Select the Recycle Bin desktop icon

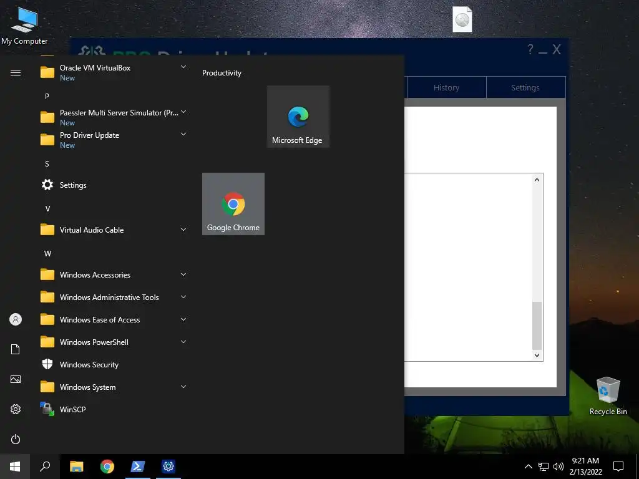pos(608,396)
